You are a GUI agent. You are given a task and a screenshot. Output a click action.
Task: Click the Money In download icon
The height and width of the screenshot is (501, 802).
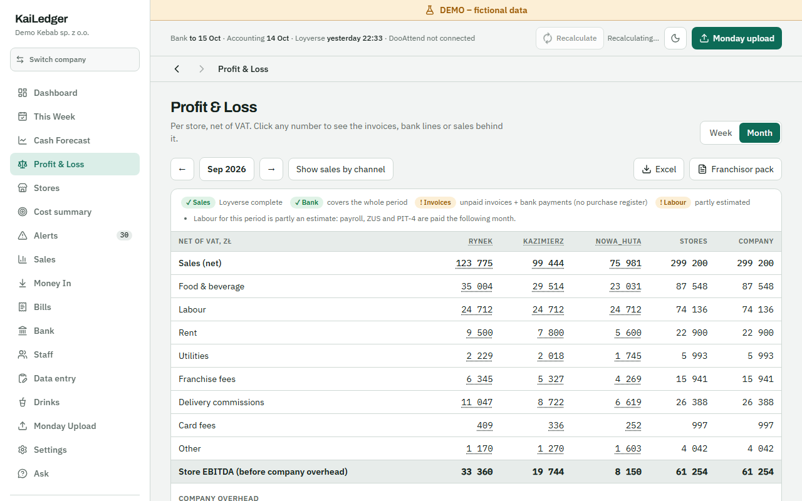pyautogui.click(x=23, y=283)
